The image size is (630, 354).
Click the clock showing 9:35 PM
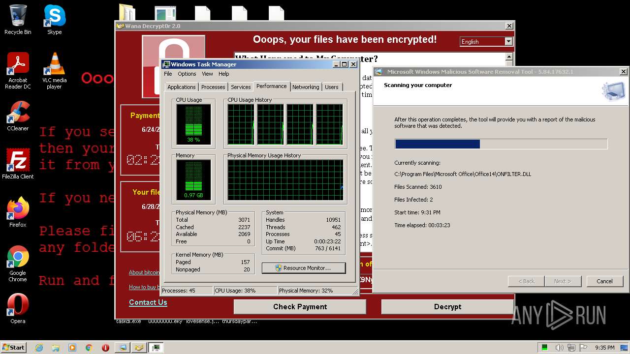tap(604, 348)
